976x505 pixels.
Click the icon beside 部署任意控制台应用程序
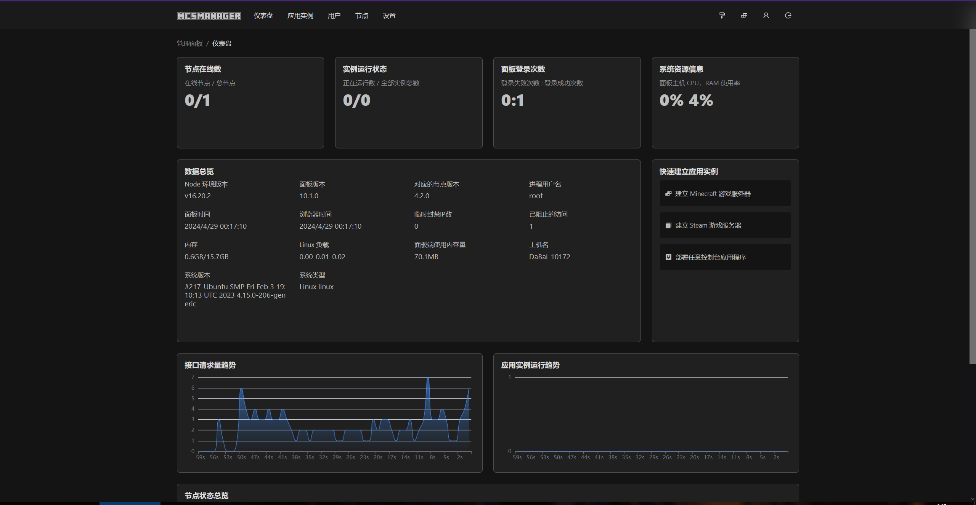click(668, 257)
